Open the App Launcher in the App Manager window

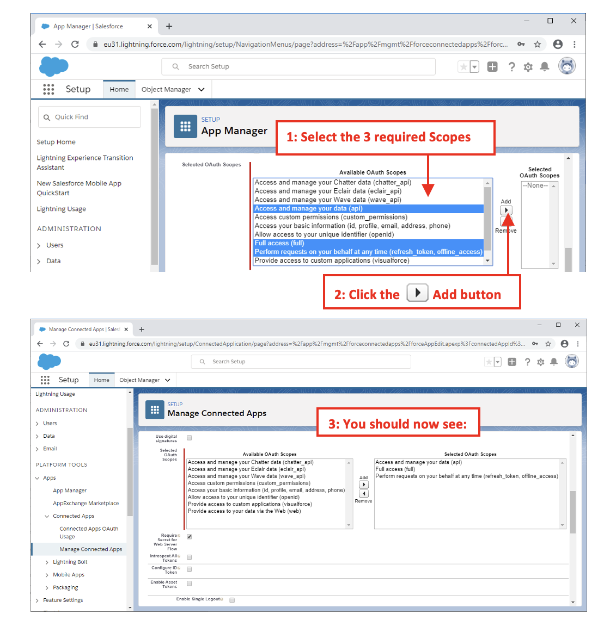pos(48,89)
